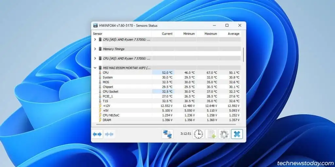Reset the sensor timer via clock icon
This screenshot has width=335, height=167.
pyautogui.click(x=199, y=134)
